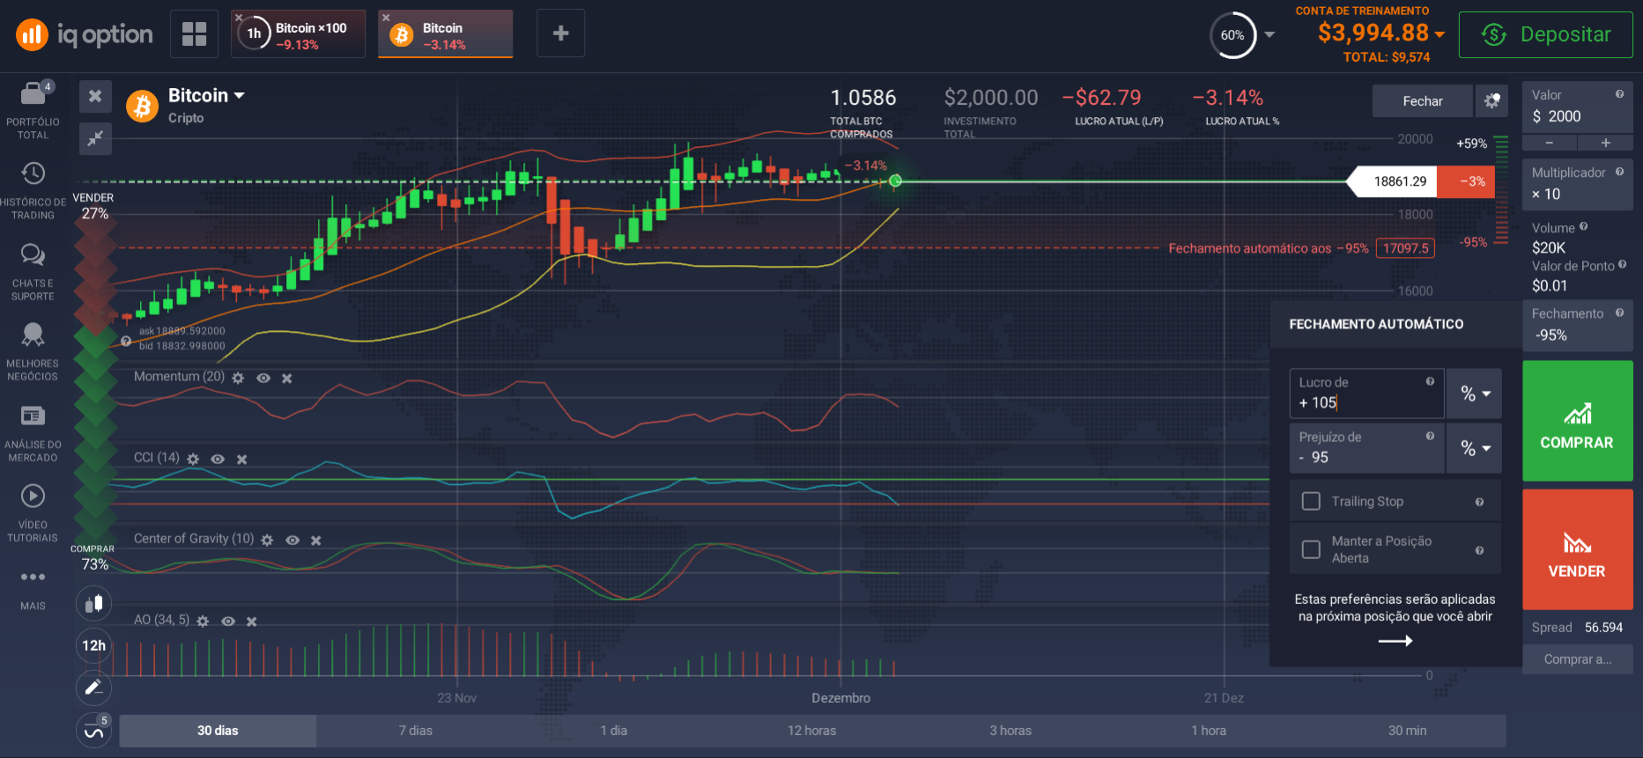
Task: Add a new asset tab with plus
Action: click(560, 33)
